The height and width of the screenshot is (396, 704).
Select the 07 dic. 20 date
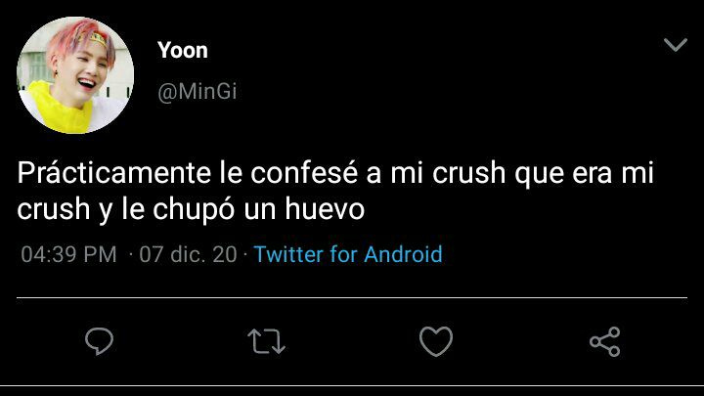tap(188, 254)
